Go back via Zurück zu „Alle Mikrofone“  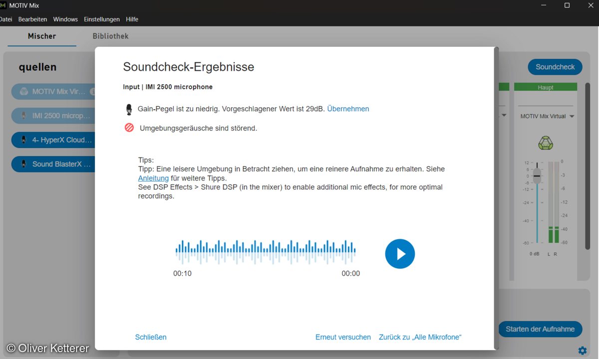[420, 337]
